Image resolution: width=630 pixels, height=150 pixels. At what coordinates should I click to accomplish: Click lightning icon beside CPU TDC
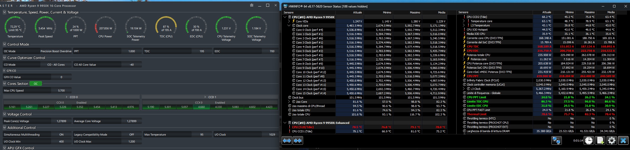(x=464, y=47)
